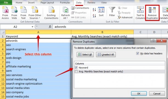
Task: Confirm with the OK button
Action: click(139, 94)
